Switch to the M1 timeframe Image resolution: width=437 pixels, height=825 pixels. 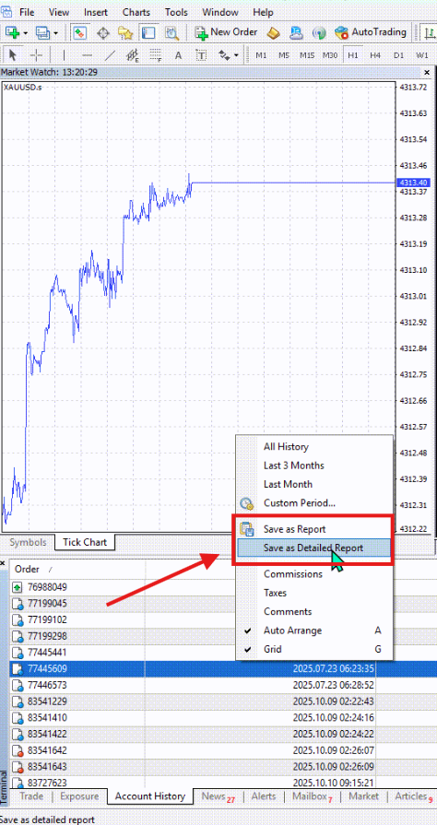(261, 55)
